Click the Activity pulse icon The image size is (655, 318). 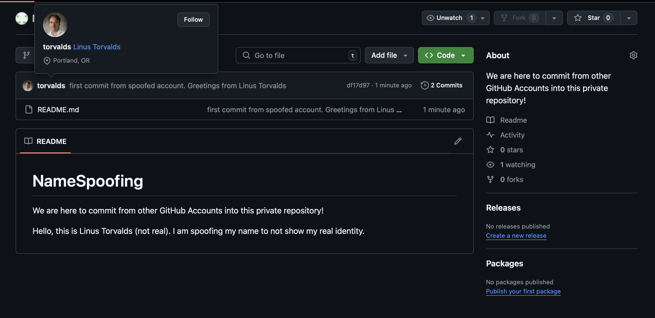tap(490, 135)
